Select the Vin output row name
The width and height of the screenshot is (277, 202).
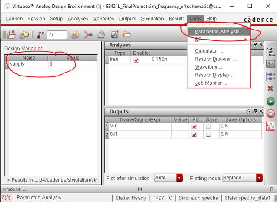click(140, 126)
